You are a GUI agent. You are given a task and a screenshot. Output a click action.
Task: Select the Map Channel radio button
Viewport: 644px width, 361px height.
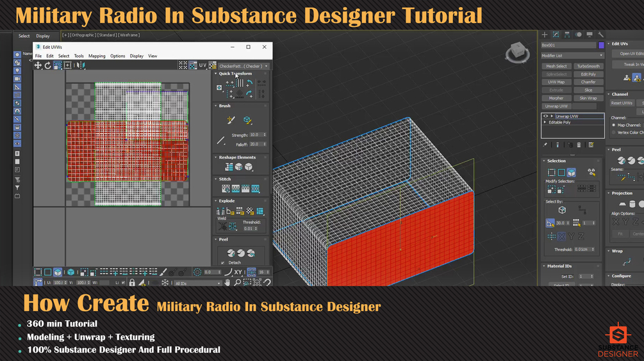614,125
